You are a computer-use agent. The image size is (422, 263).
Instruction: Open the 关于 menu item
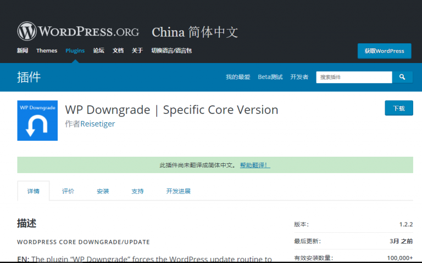(x=137, y=50)
